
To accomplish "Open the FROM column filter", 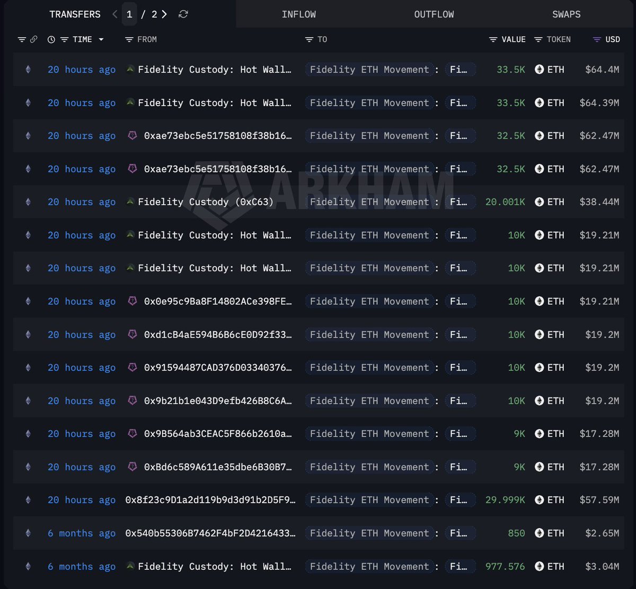I will tap(129, 39).
